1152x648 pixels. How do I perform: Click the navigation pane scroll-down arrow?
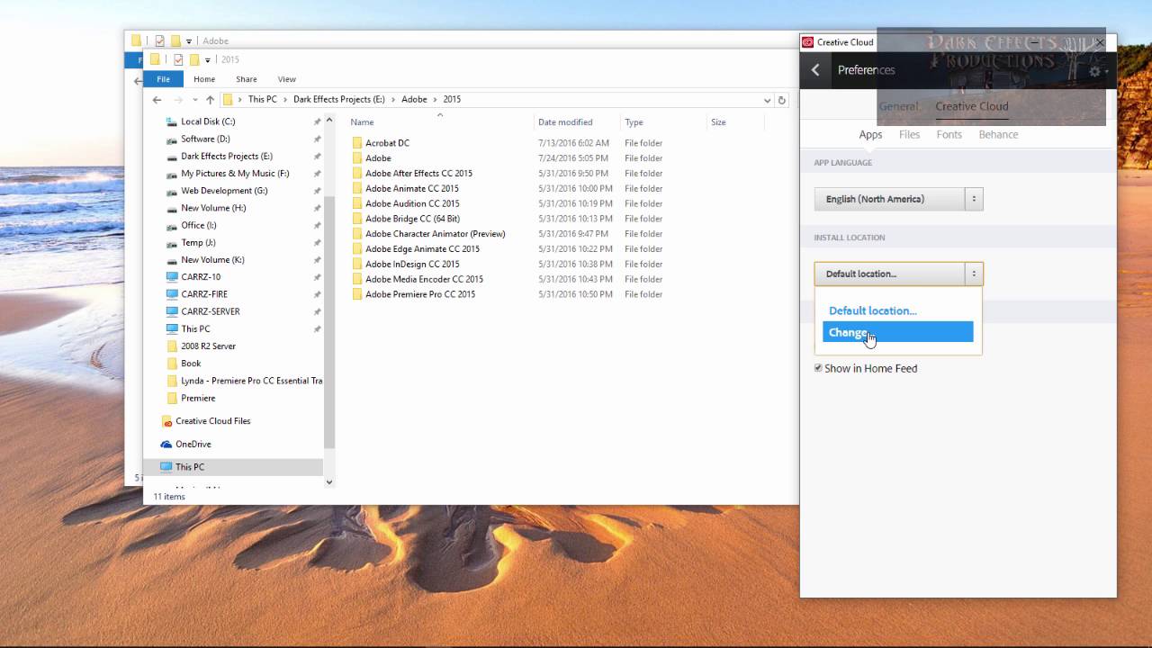(x=328, y=481)
